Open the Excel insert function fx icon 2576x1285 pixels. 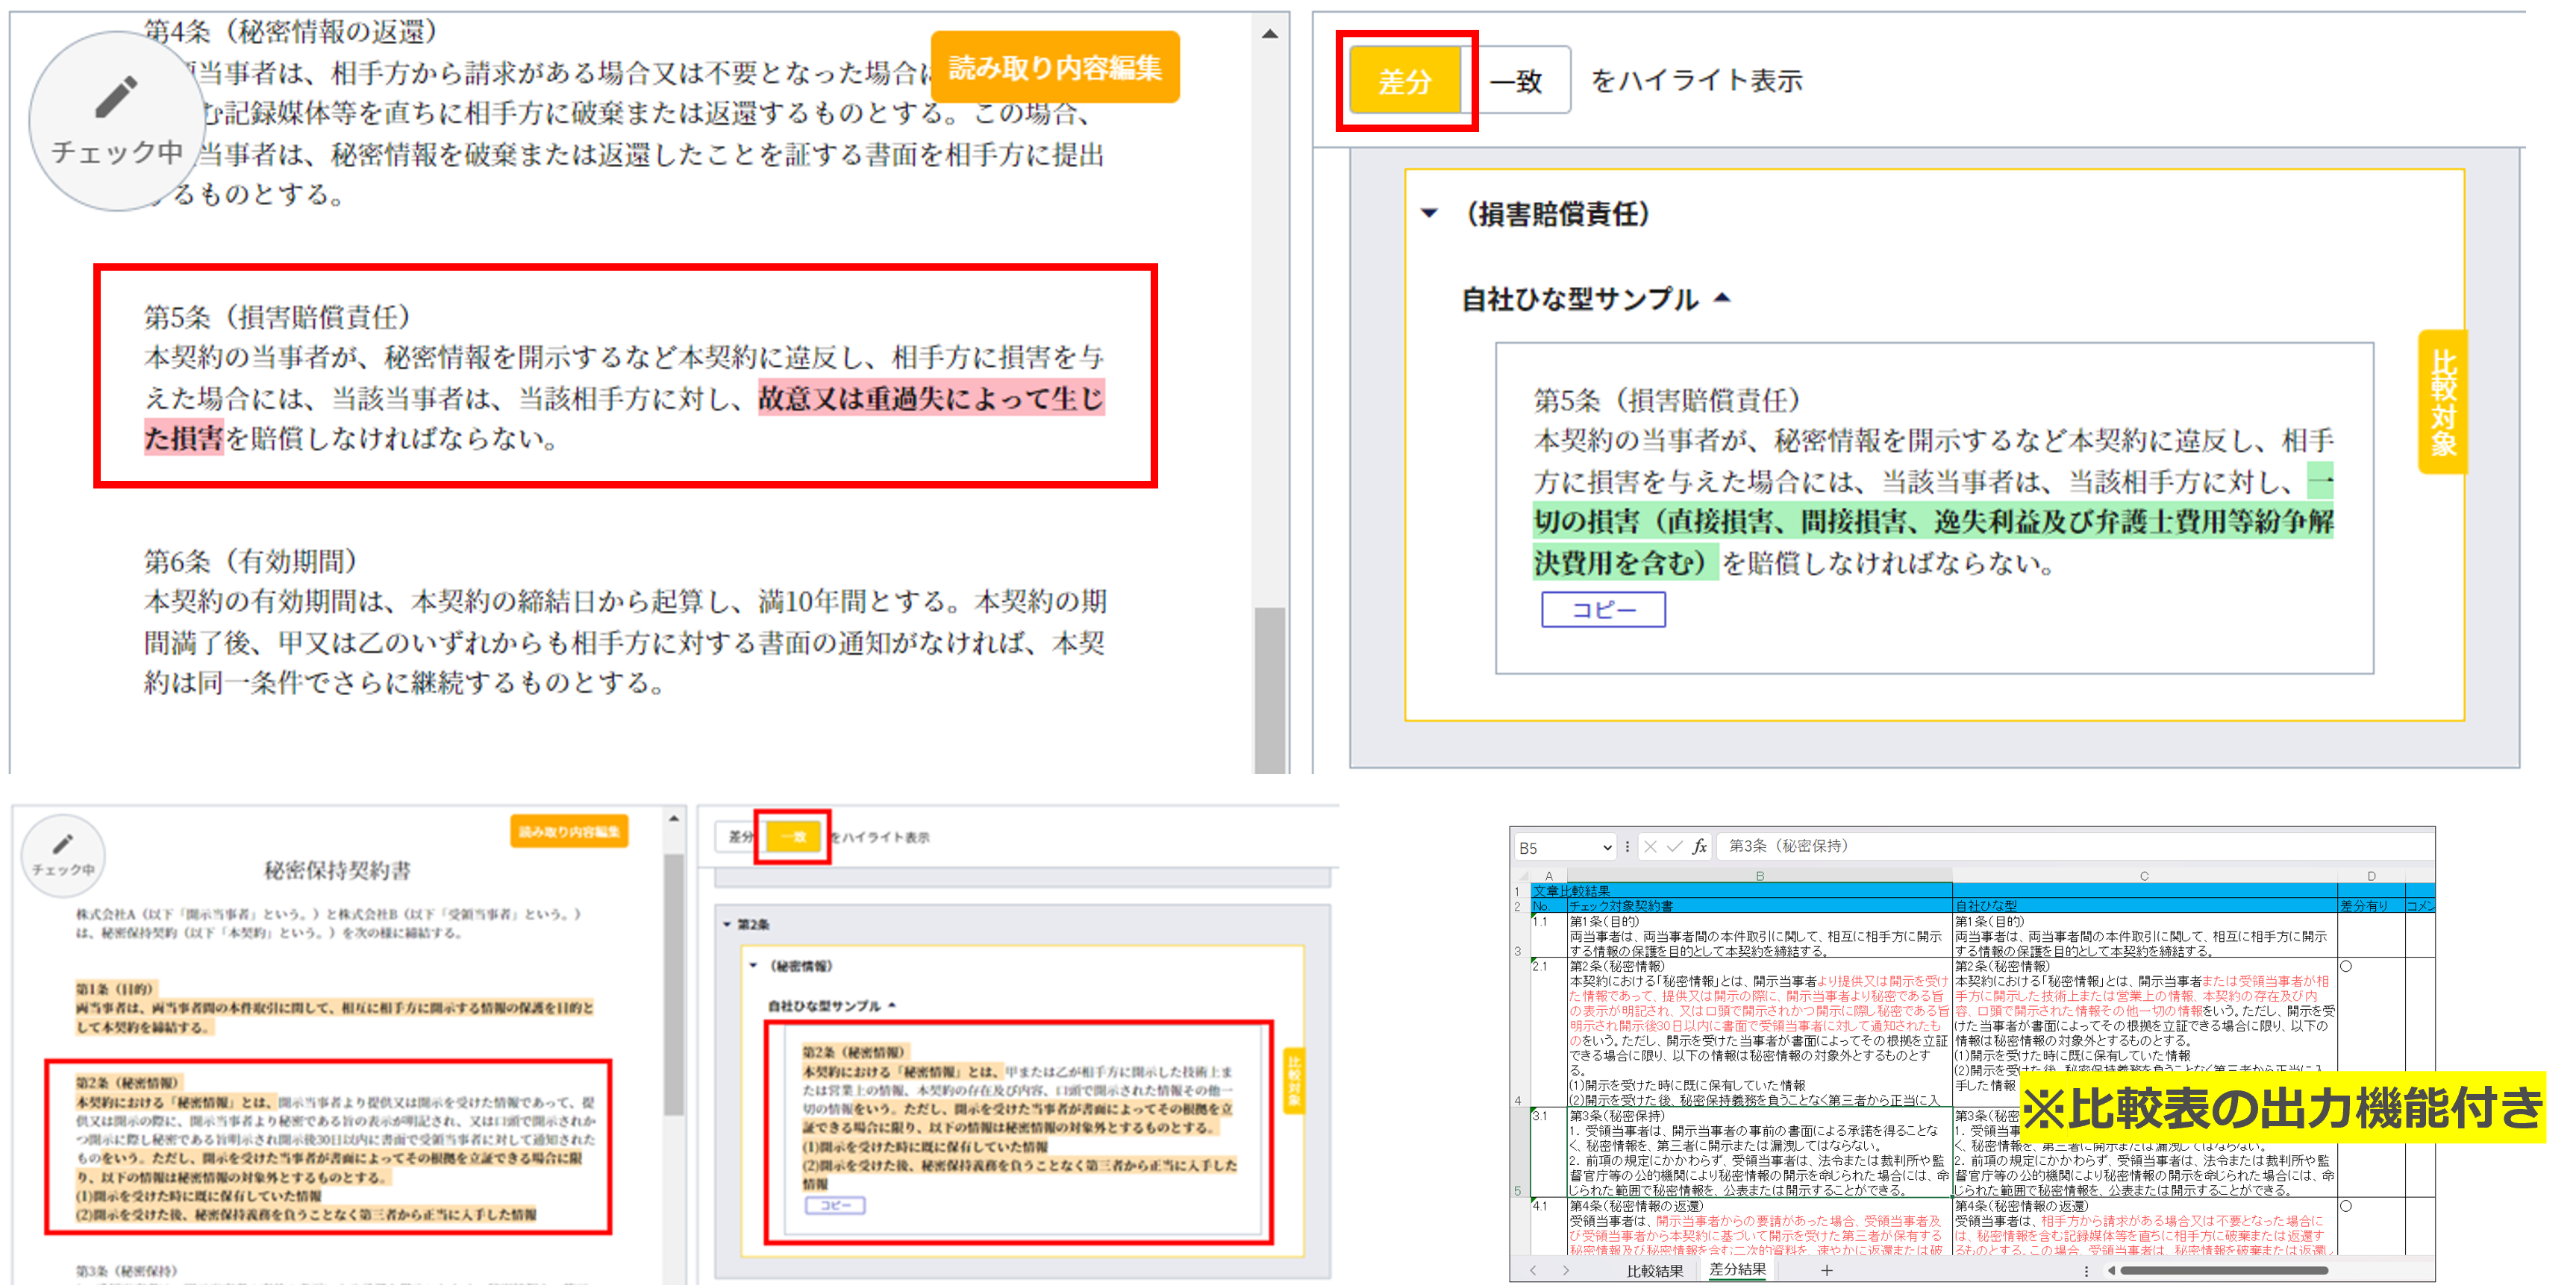tap(1699, 846)
